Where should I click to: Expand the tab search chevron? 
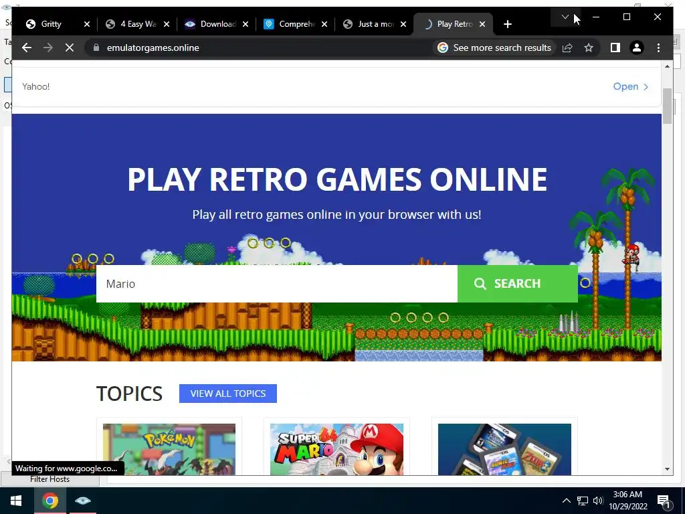tap(565, 17)
